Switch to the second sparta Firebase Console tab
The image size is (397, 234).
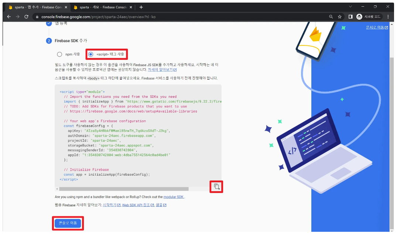coord(103,7)
